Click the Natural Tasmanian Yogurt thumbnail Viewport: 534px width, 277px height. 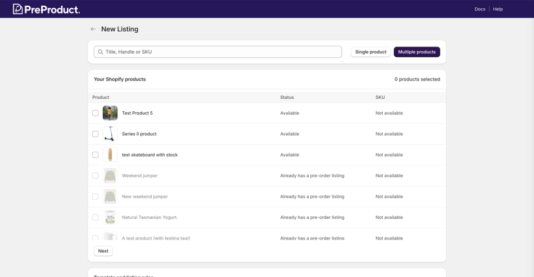[110, 217]
